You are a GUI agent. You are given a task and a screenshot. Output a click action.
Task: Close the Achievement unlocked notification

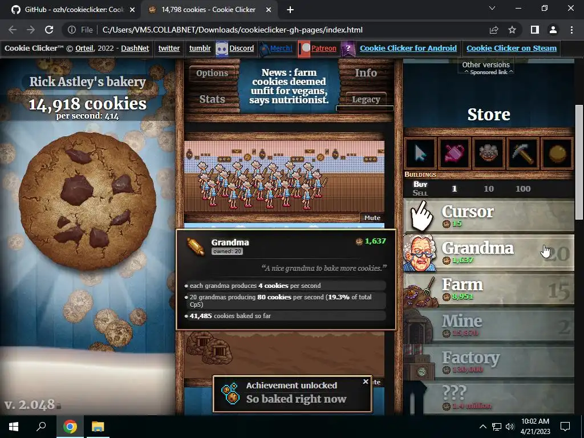coord(366,382)
